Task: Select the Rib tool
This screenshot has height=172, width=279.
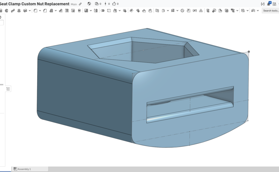Action: tap(61, 11)
